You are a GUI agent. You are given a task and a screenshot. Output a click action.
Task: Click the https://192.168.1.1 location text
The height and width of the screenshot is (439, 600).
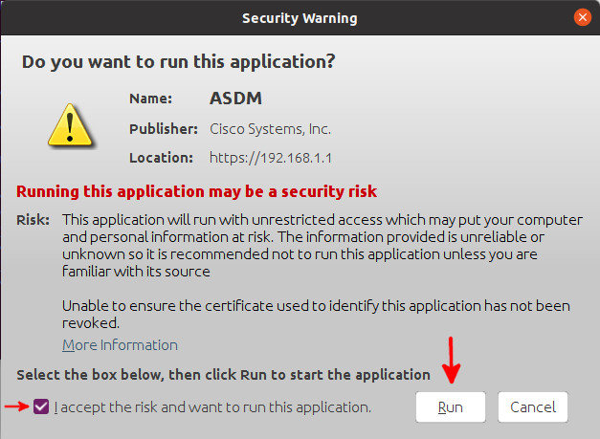271,158
